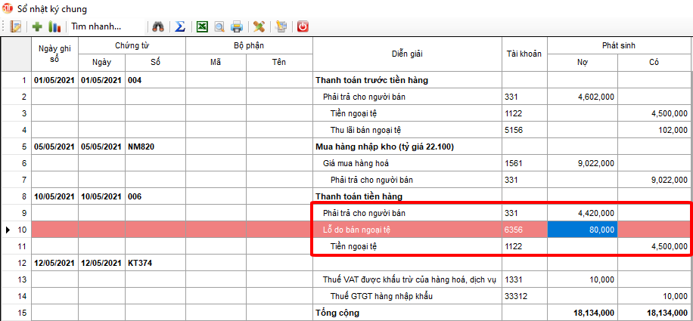693x321 pixels.
Task: Click the Phát sinh Nợ column header
Action: click(583, 62)
